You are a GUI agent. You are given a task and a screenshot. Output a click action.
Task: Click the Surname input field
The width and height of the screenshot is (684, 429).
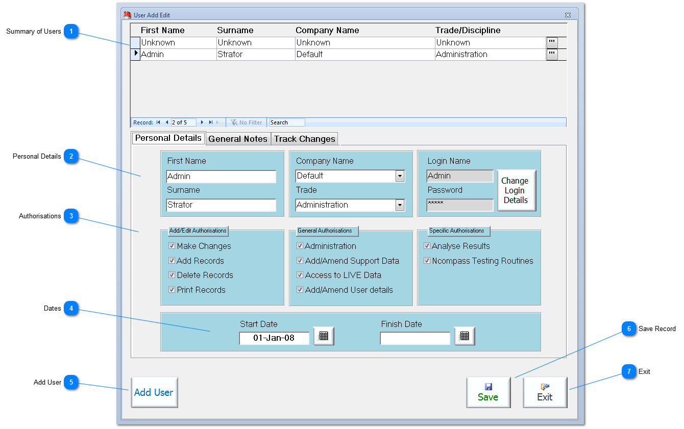pos(221,205)
